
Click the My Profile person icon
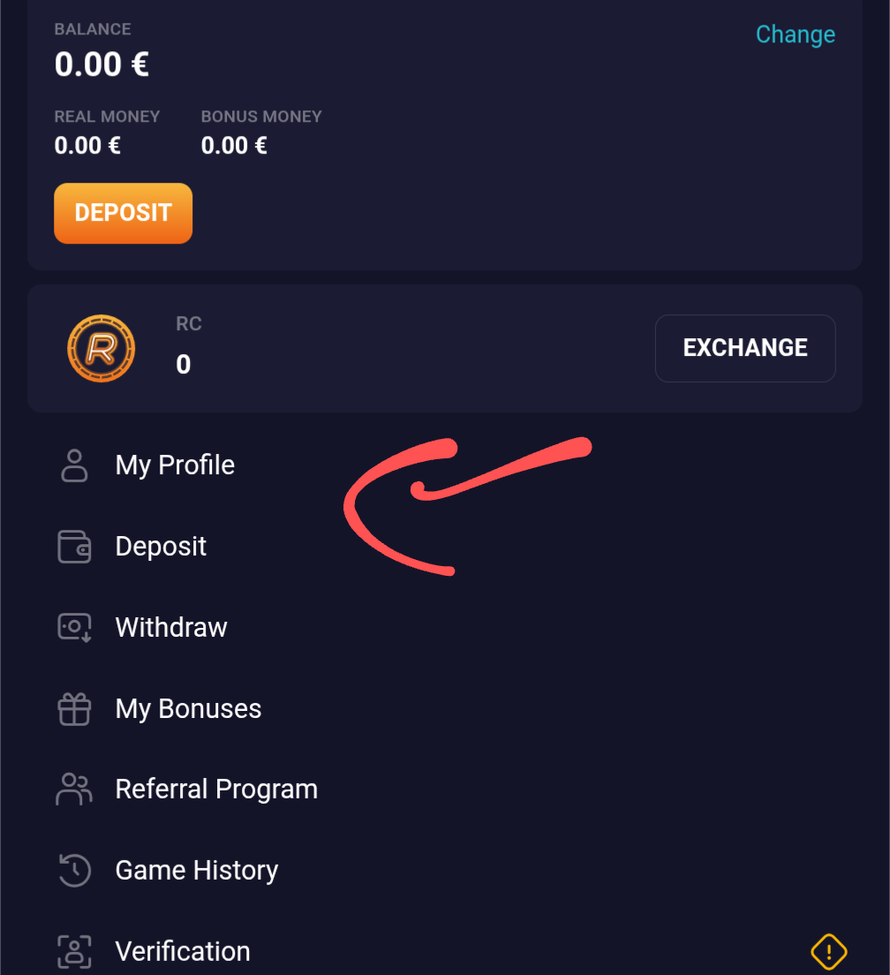(74, 465)
